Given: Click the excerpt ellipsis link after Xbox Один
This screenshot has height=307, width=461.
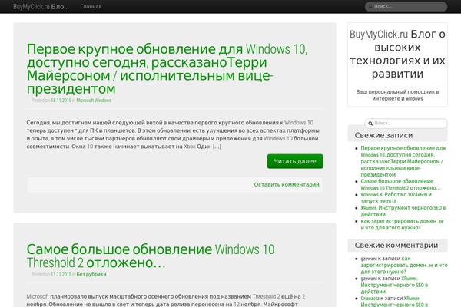Looking at the screenshot, I should (x=217, y=147).
